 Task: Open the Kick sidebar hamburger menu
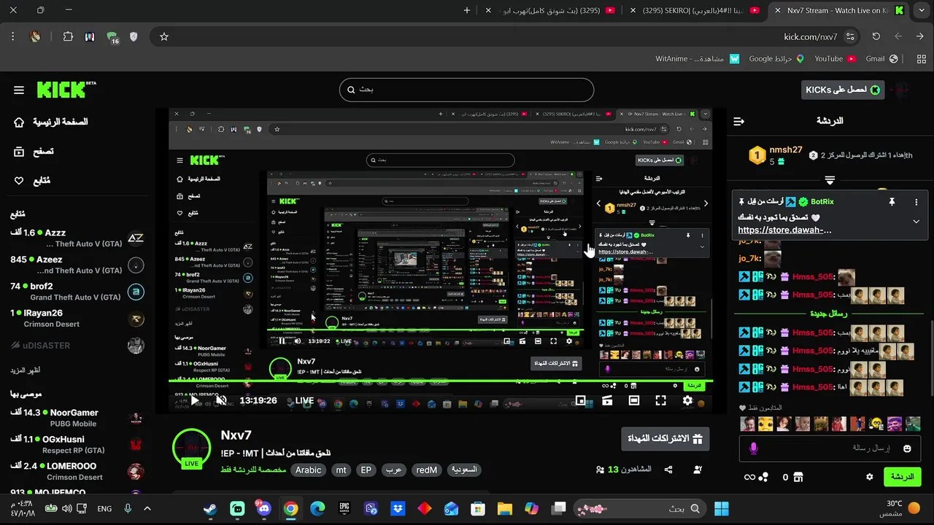coord(19,90)
